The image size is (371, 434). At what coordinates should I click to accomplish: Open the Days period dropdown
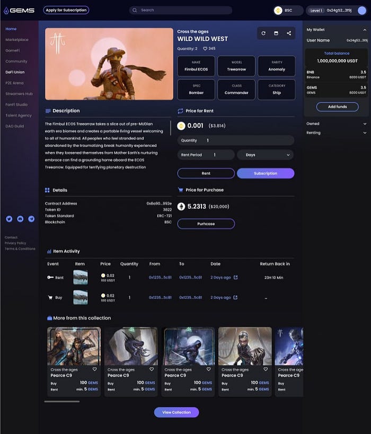(265, 155)
